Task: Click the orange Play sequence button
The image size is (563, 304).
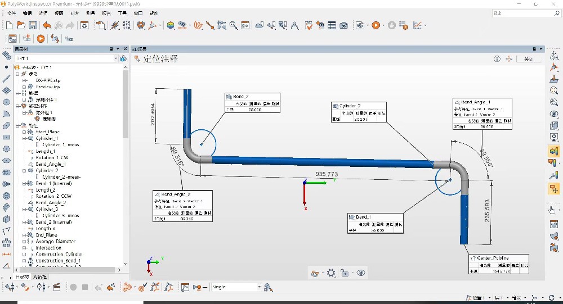Action: [41, 39]
